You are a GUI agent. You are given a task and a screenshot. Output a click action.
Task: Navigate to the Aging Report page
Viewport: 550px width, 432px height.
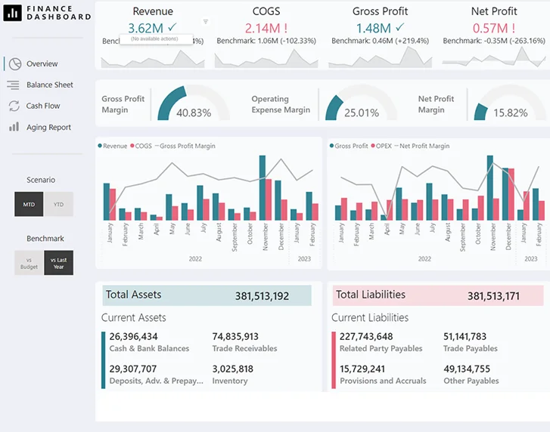tap(48, 127)
